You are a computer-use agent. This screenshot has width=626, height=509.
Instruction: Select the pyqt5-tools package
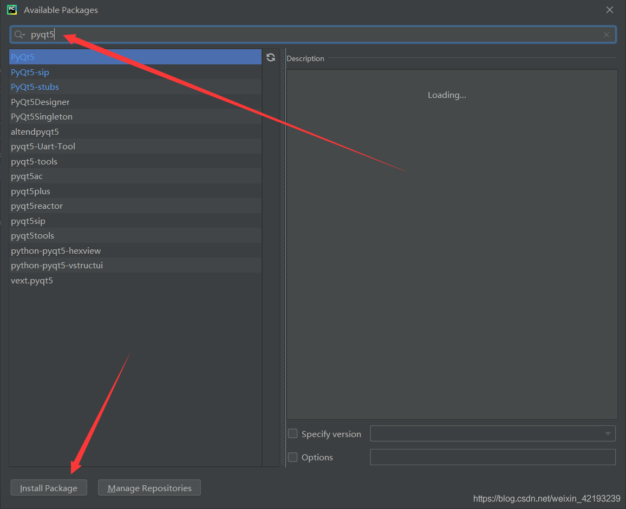pos(135,162)
